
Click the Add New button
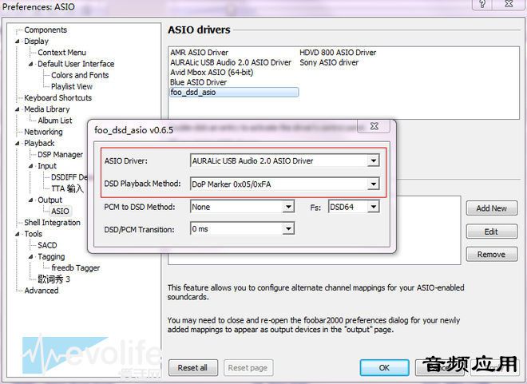492,208
